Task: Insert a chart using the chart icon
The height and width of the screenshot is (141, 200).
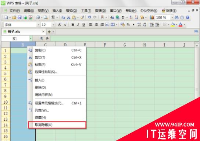Action: (152, 17)
